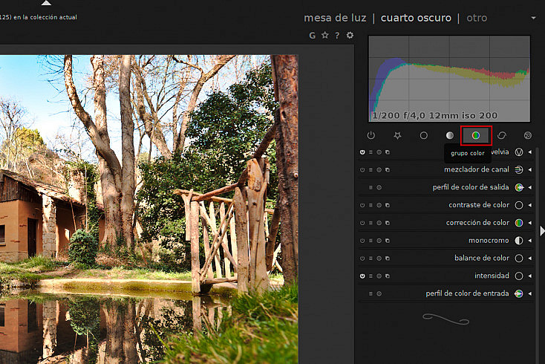Show favorite modules group (star icon)
The image size is (545, 364).
point(397,135)
